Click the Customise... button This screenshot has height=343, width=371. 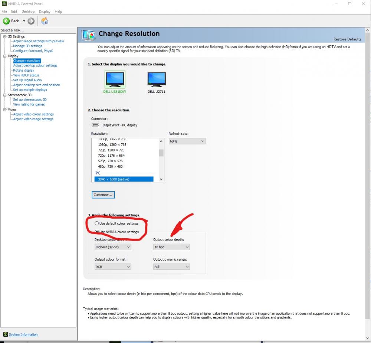click(x=103, y=195)
